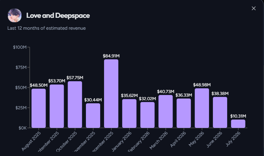Click the $10.31M value label
Image resolution: width=264 pixels, height=156 pixels.
238,116
